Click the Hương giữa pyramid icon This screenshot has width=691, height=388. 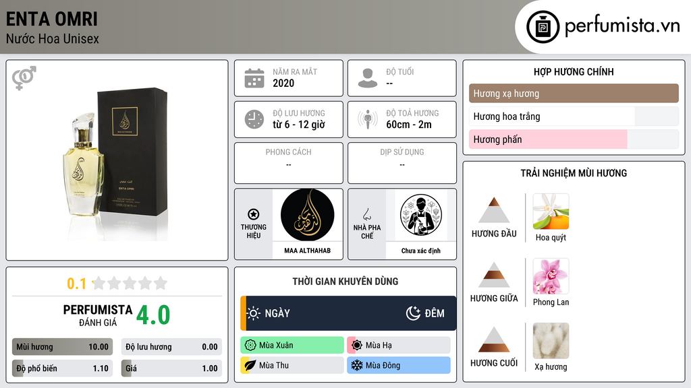(x=494, y=275)
